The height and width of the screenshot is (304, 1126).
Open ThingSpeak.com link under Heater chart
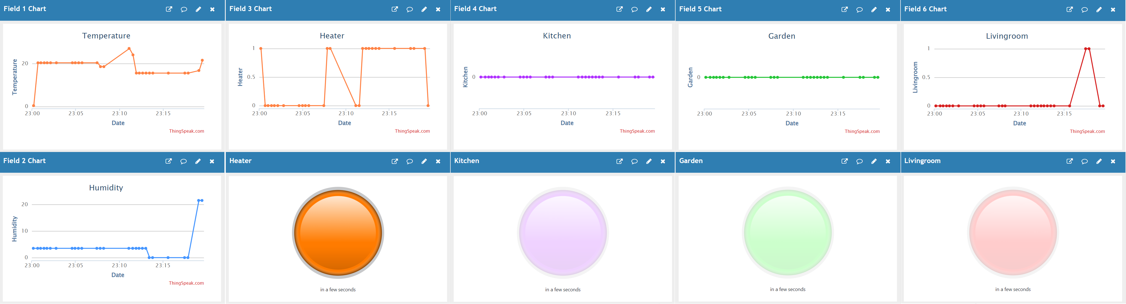[412, 131]
